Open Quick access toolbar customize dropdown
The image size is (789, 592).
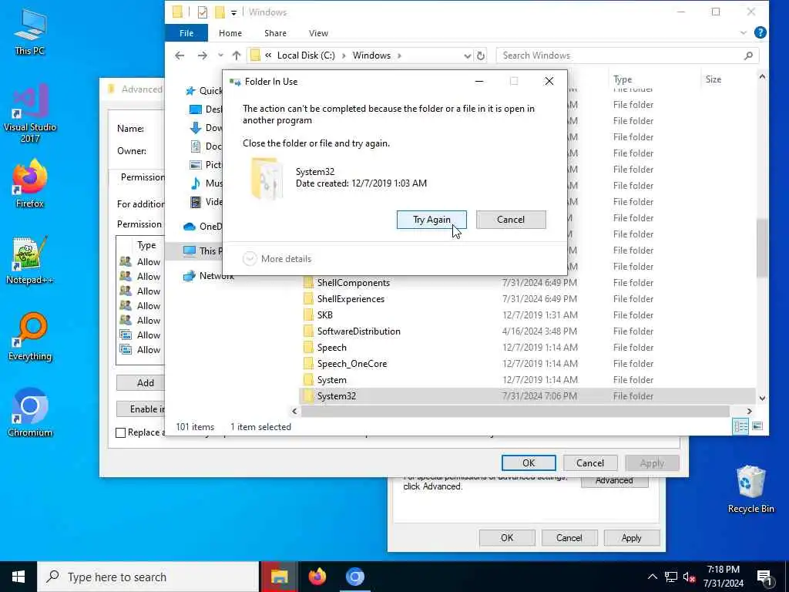pyautogui.click(x=233, y=12)
